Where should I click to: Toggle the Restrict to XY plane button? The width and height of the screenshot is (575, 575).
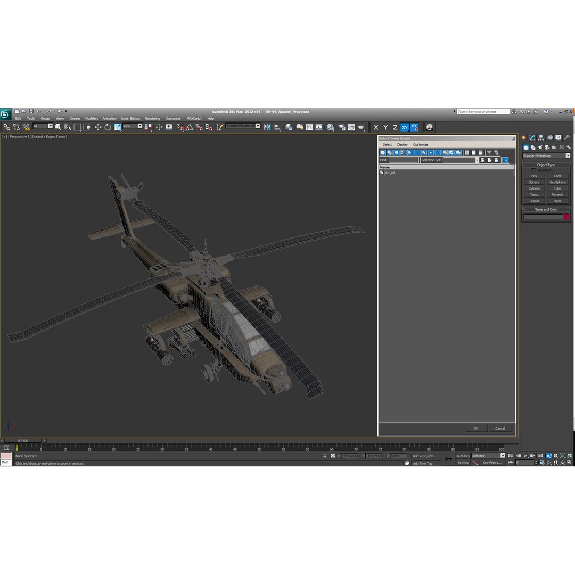click(x=405, y=127)
